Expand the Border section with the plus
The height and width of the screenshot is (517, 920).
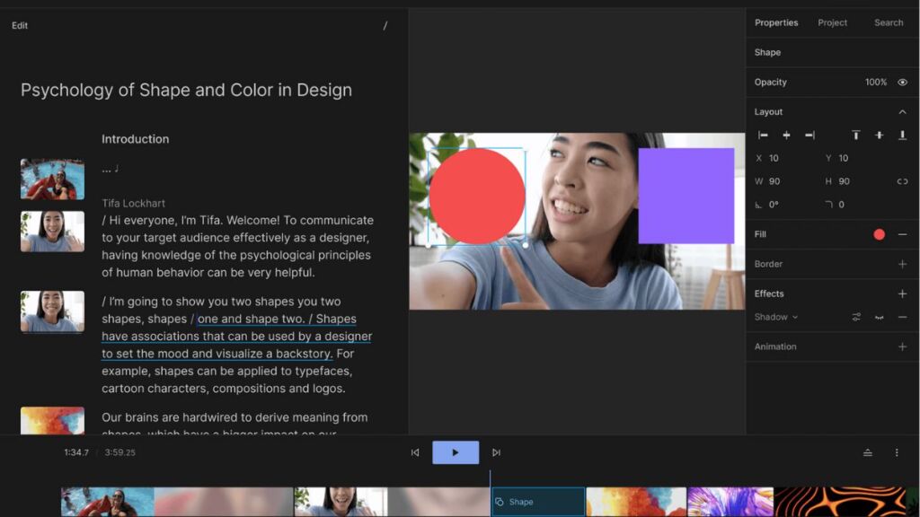point(901,264)
